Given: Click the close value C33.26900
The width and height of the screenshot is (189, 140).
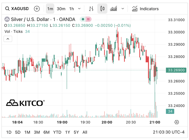Looking at the screenshot, I should tap(83, 26).
